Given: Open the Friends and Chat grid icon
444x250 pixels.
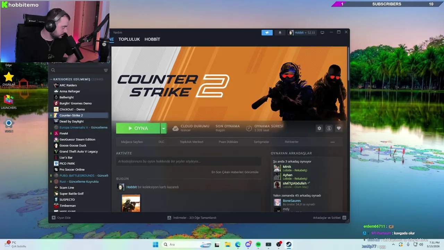Looking at the screenshot, I should point(344,218).
